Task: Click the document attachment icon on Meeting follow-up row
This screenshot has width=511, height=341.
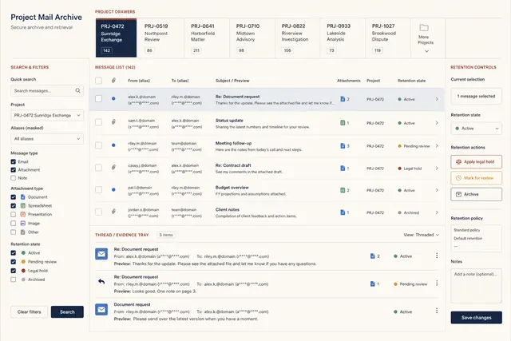Action: 343,145
